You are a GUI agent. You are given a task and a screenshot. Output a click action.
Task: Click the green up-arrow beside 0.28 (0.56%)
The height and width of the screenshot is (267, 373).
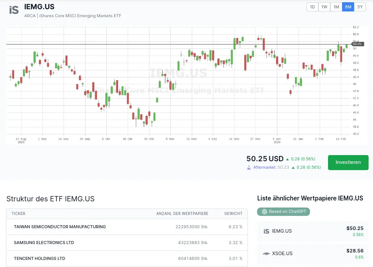(x=287, y=159)
